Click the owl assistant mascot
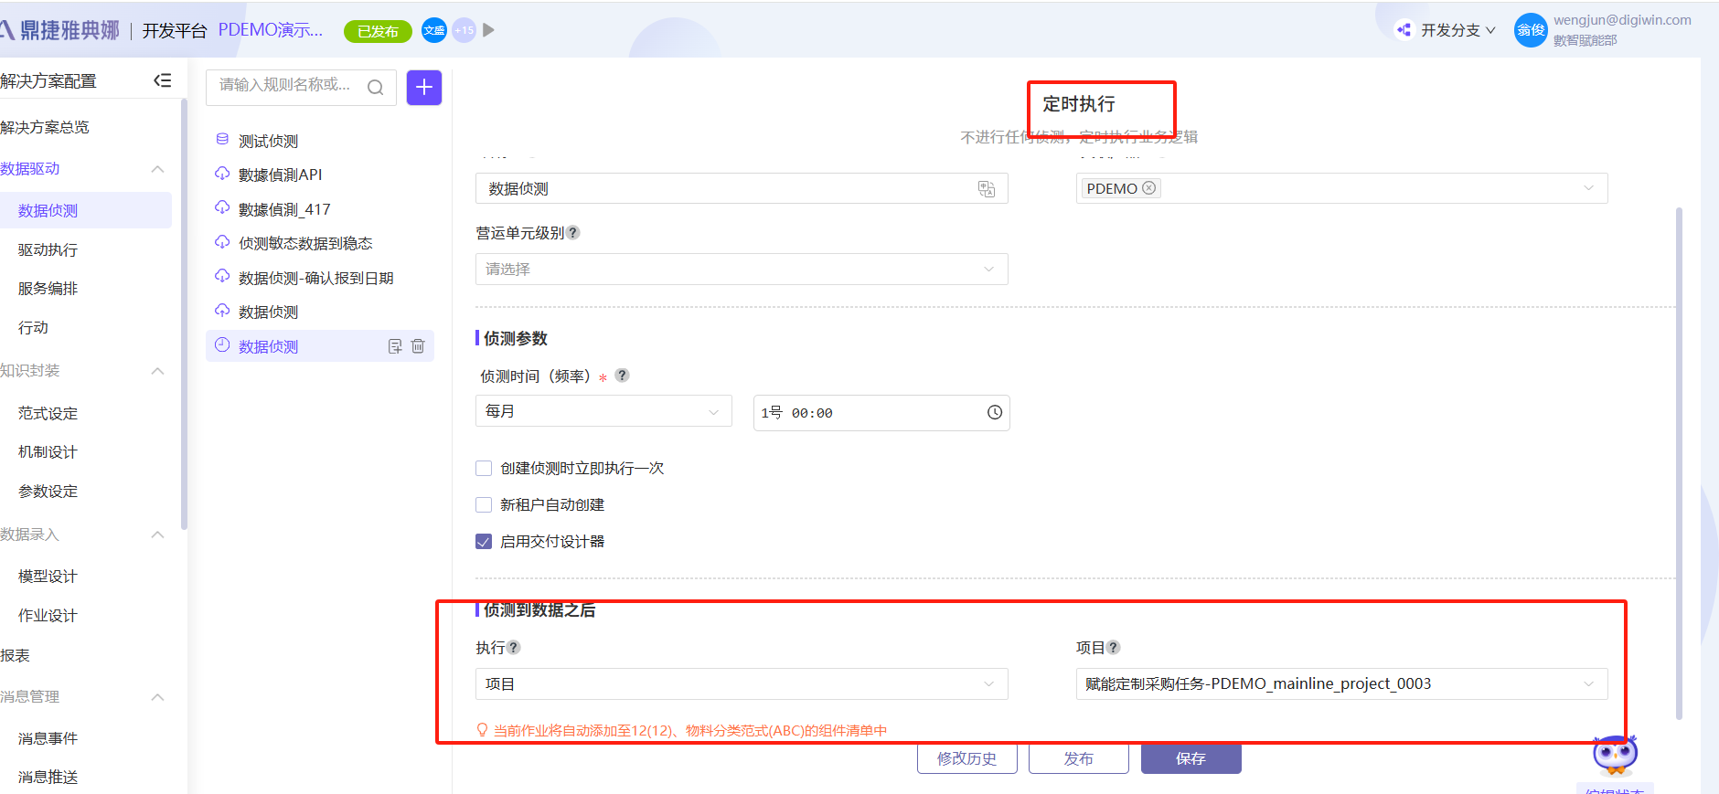This screenshot has width=1719, height=794. pos(1615,755)
